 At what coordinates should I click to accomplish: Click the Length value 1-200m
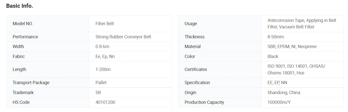[x=103, y=69]
